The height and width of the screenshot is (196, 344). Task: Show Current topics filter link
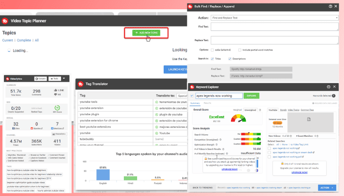(x=8, y=40)
